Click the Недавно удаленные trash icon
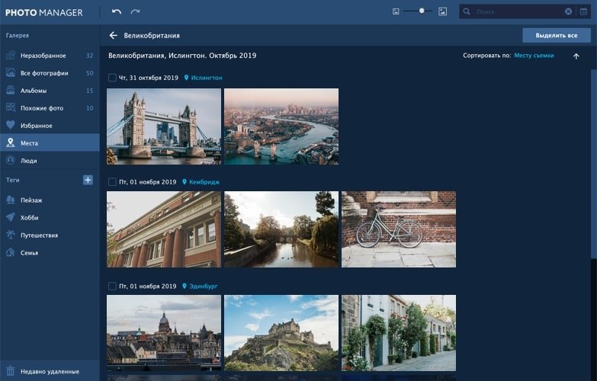The width and height of the screenshot is (597, 381). 10,371
